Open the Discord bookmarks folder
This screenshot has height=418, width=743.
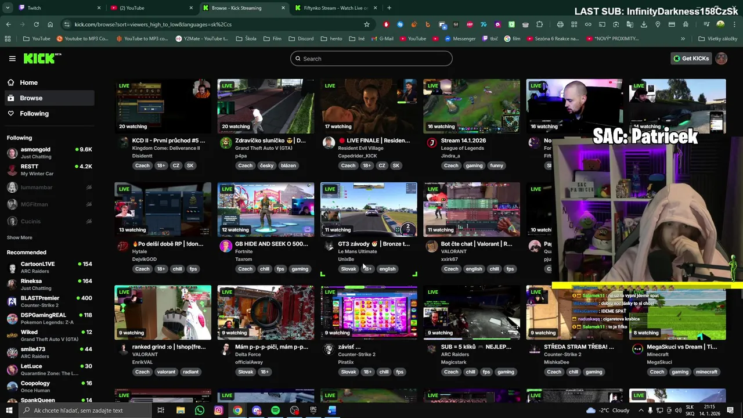(301, 39)
